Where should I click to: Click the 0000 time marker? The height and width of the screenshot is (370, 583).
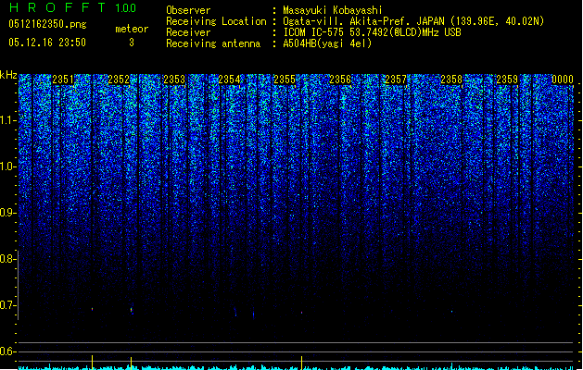click(563, 80)
